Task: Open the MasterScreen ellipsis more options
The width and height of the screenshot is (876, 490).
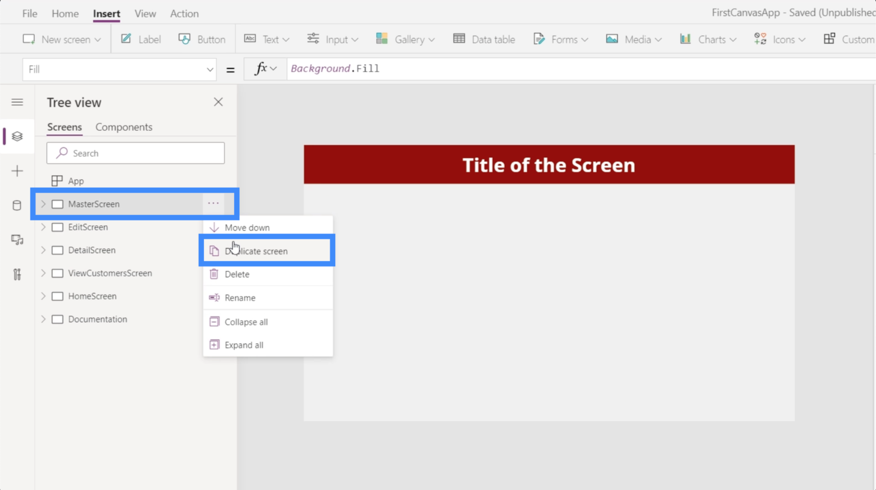Action: (x=213, y=203)
